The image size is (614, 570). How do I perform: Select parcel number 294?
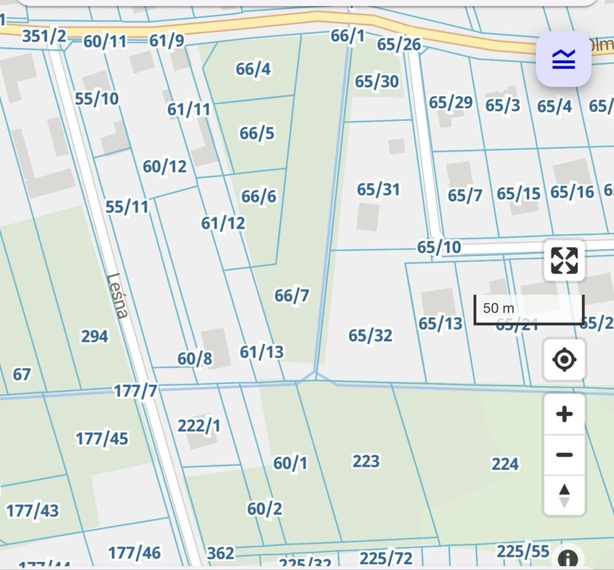pos(95,336)
